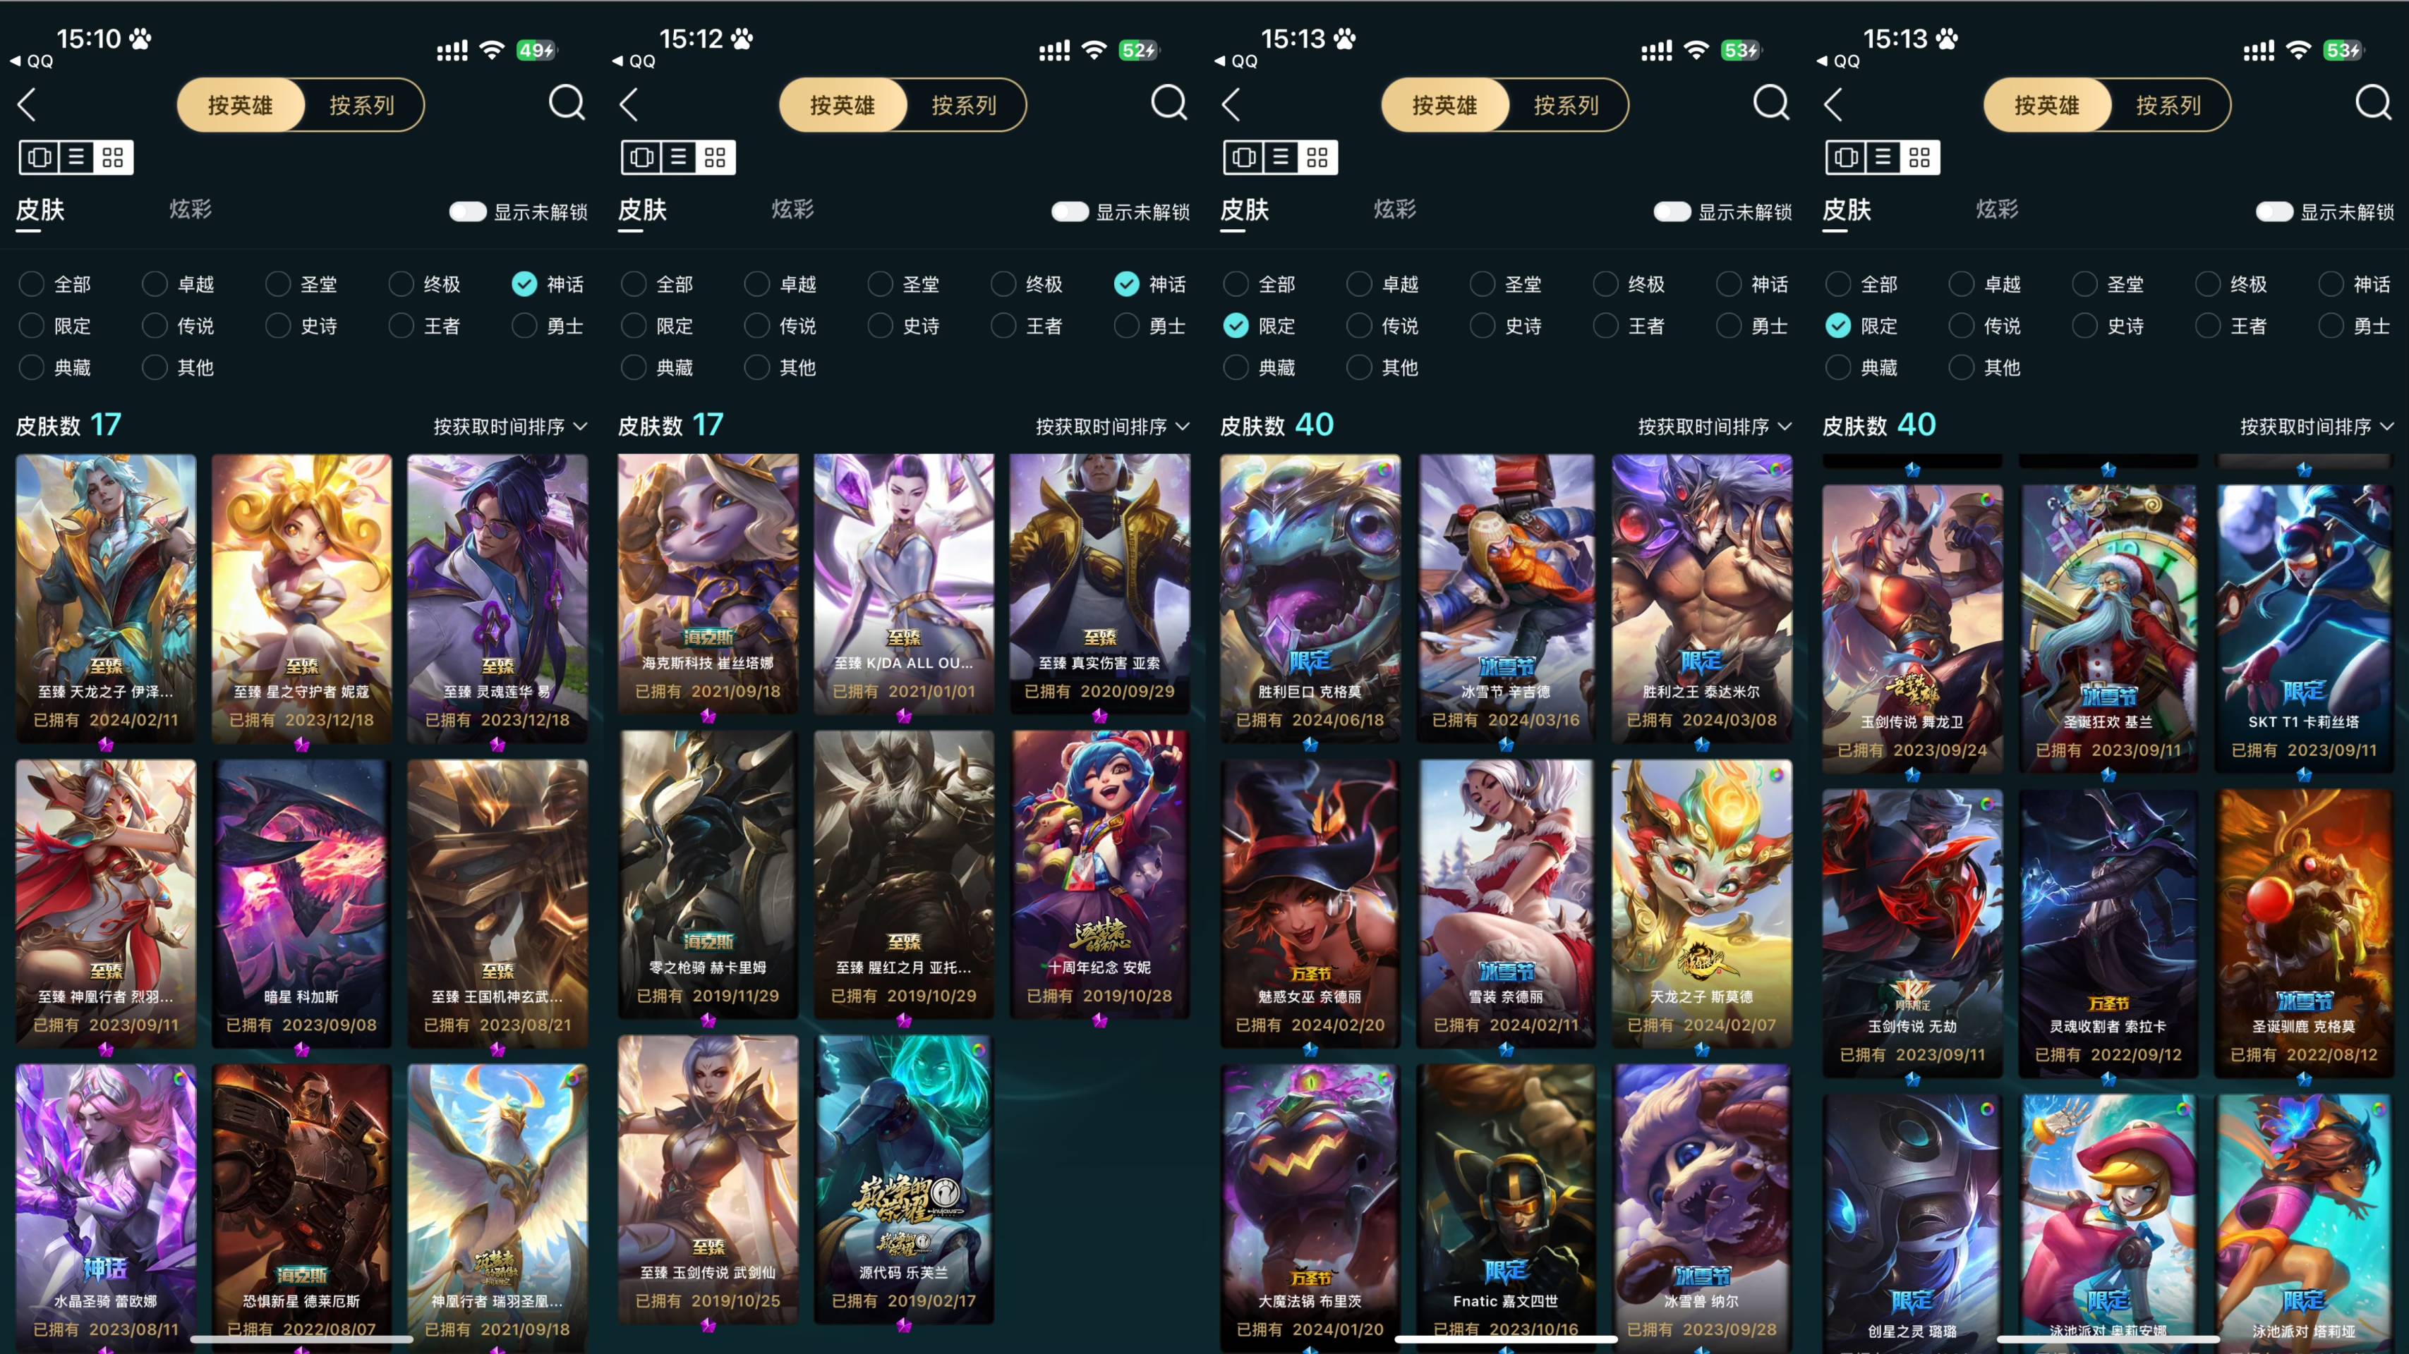Tap the search icon in the 15:12 screen

coord(1168,103)
